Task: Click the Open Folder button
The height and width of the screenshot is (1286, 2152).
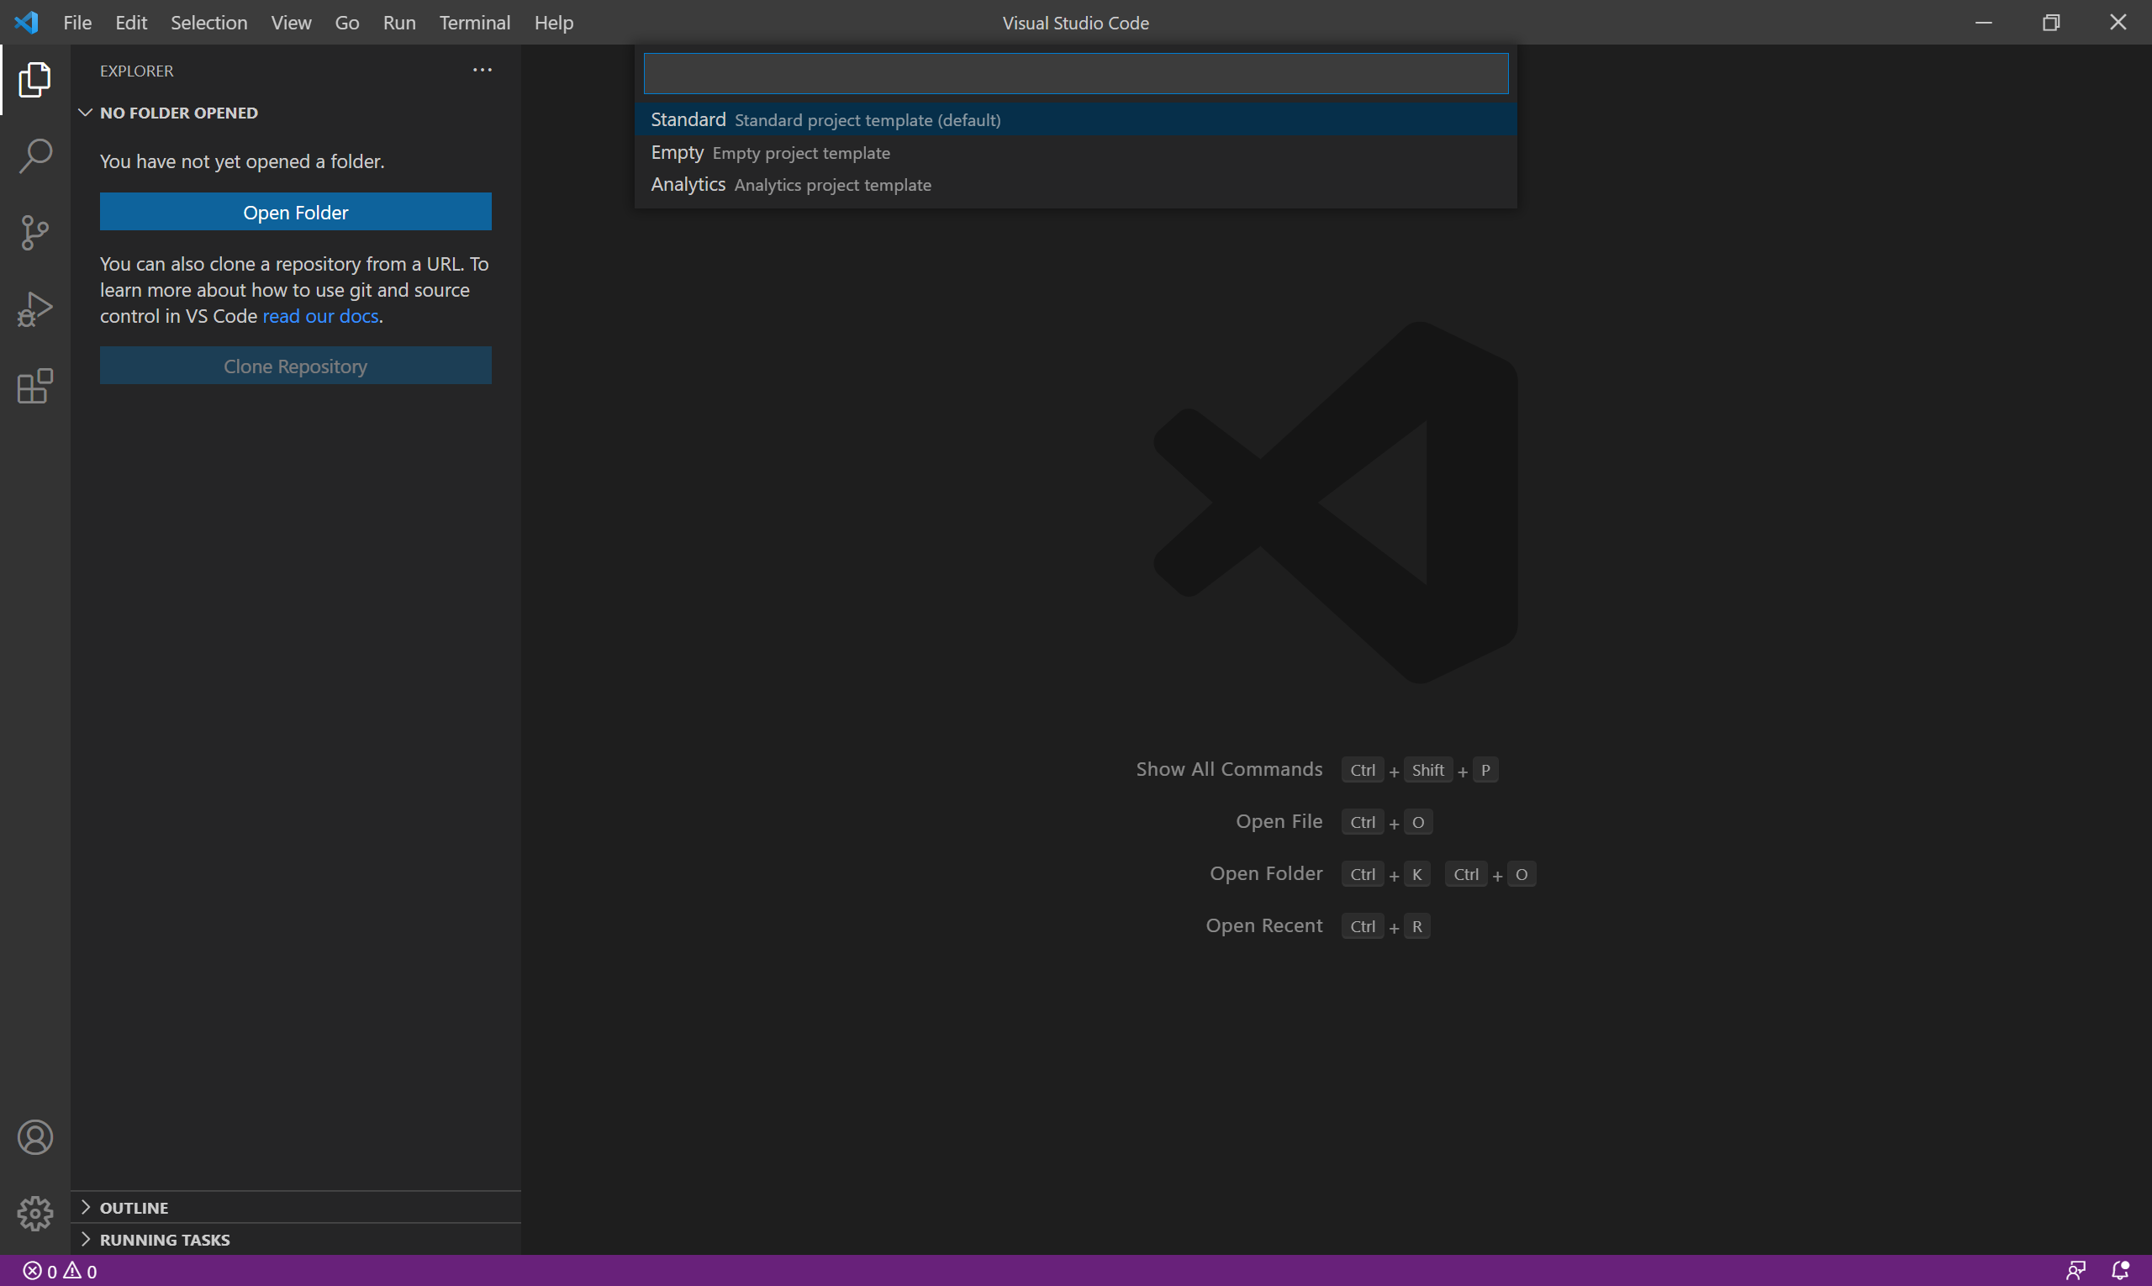Action: (x=295, y=213)
